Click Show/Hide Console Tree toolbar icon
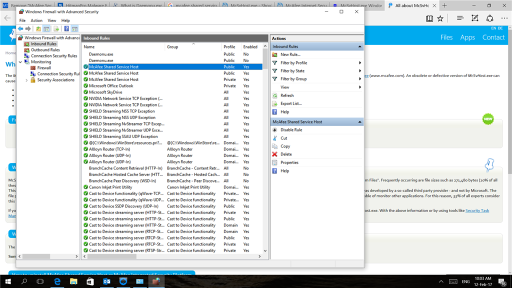Image resolution: width=512 pixels, height=288 pixels. click(x=46, y=28)
